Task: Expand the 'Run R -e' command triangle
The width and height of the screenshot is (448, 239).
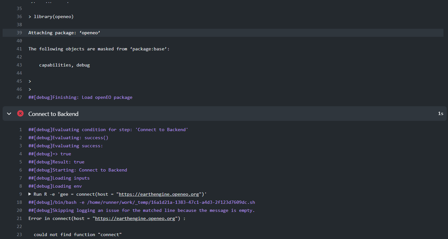Action: (30, 194)
